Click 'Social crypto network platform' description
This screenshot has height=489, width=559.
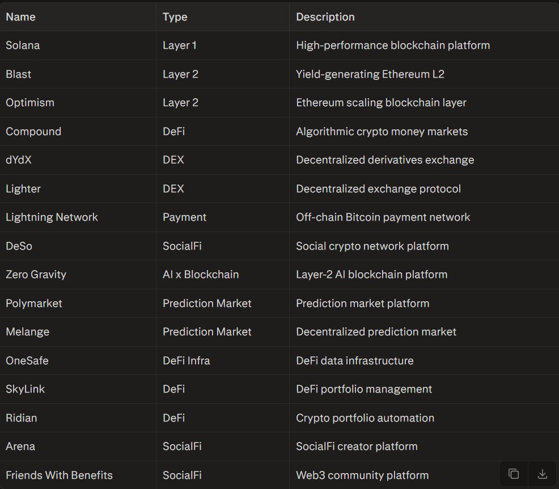[x=372, y=246]
